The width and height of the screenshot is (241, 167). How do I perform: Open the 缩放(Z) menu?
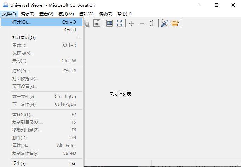pos(105,14)
